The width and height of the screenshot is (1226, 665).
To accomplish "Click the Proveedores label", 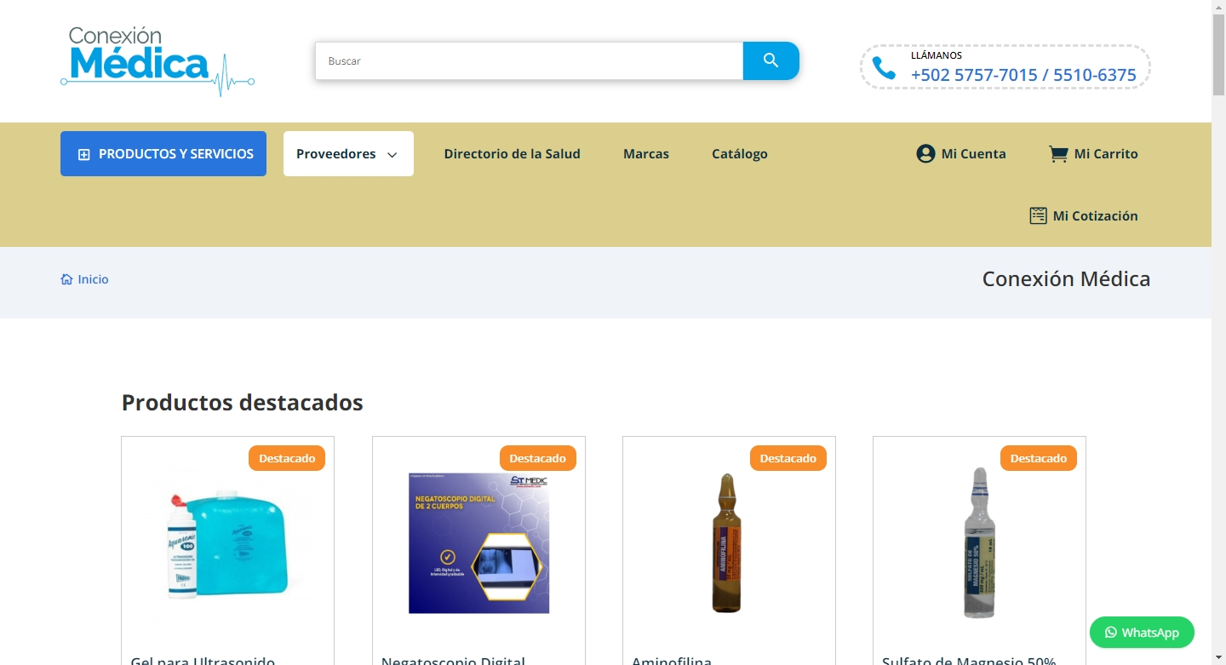I will pos(336,154).
